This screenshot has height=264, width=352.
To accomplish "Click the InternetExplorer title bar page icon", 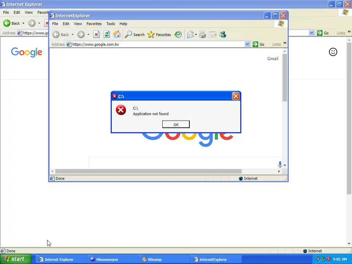I will coord(52,15).
